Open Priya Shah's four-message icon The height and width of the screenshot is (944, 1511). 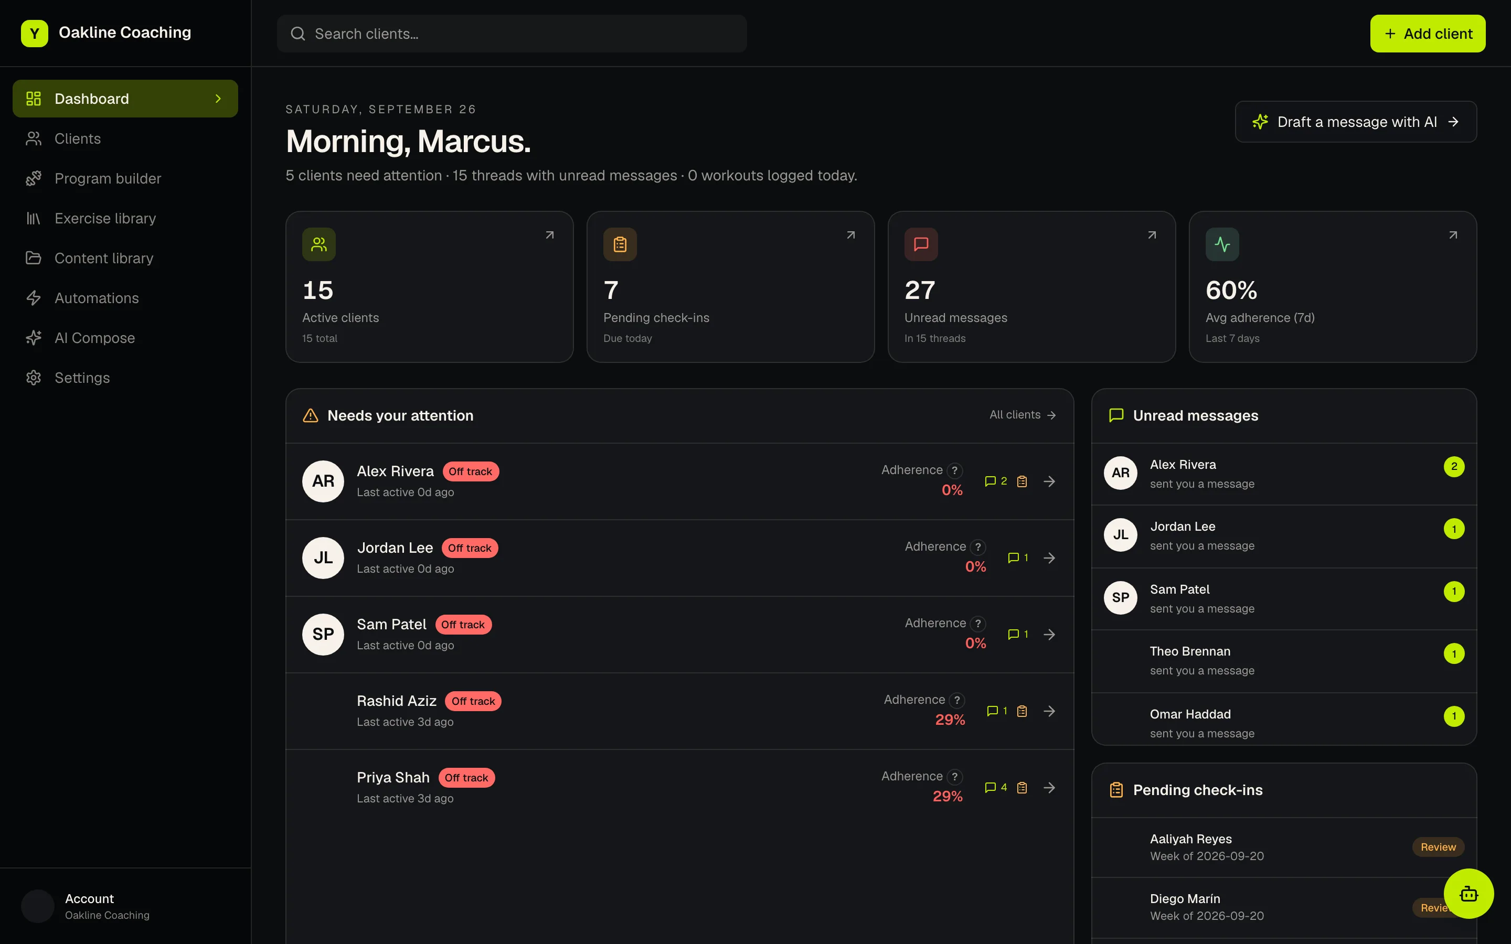[x=996, y=787]
